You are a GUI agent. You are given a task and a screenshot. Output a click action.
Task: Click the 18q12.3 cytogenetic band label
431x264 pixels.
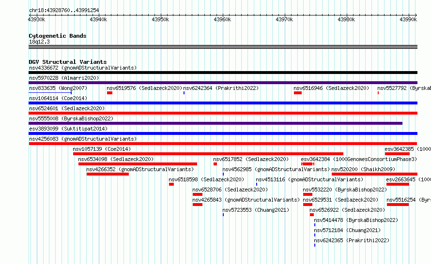[40, 42]
